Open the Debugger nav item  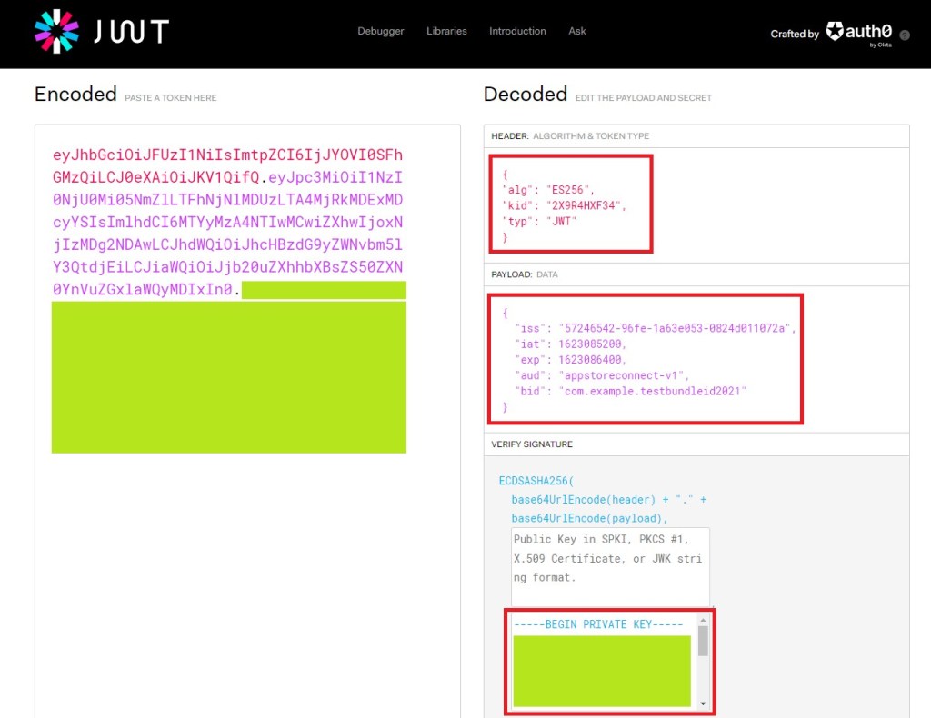(380, 31)
